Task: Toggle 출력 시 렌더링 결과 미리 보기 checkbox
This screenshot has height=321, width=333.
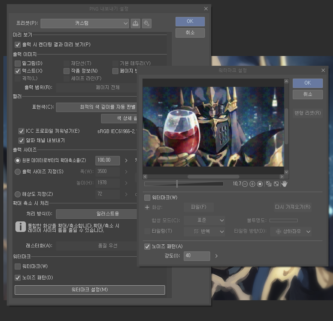Action: (18, 45)
